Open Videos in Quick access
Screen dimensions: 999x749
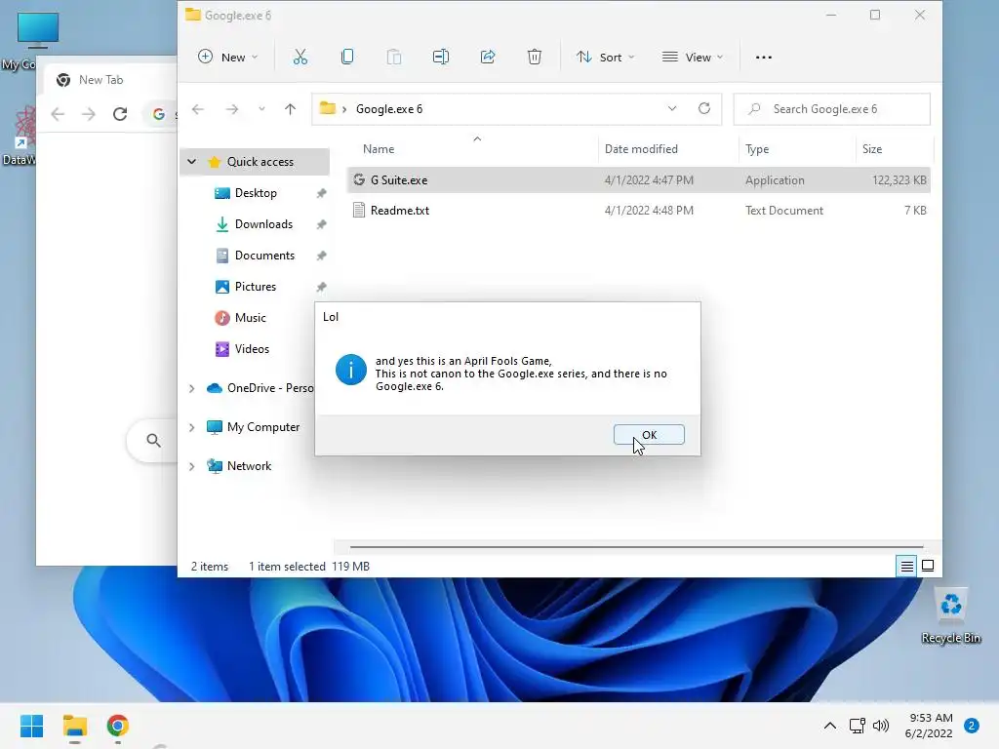252,349
